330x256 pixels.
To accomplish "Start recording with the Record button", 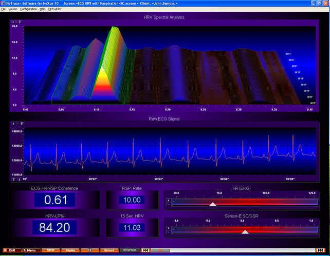I will pos(109,250).
